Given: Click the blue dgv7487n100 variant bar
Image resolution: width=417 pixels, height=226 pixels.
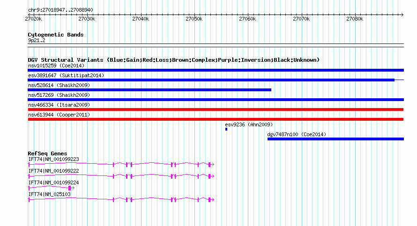Looking at the screenshot, I should tap(335, 139).
